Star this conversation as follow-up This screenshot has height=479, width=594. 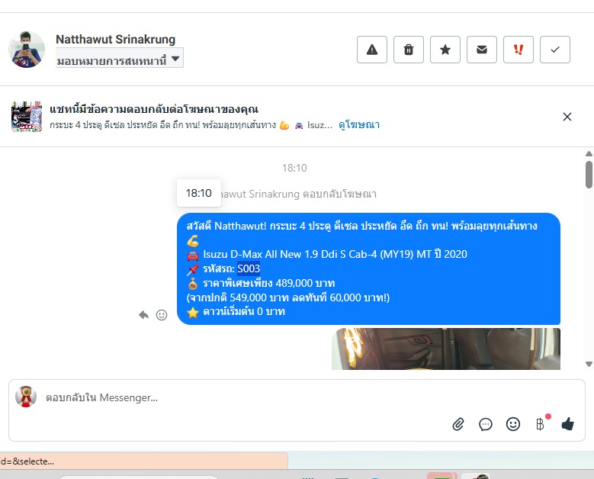[x=445, y=50]
